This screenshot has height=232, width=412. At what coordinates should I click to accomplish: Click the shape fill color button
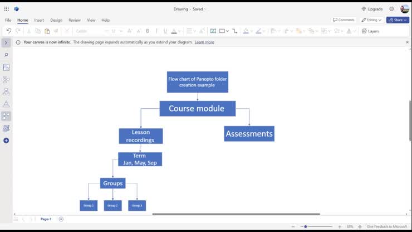click(246, 31)
